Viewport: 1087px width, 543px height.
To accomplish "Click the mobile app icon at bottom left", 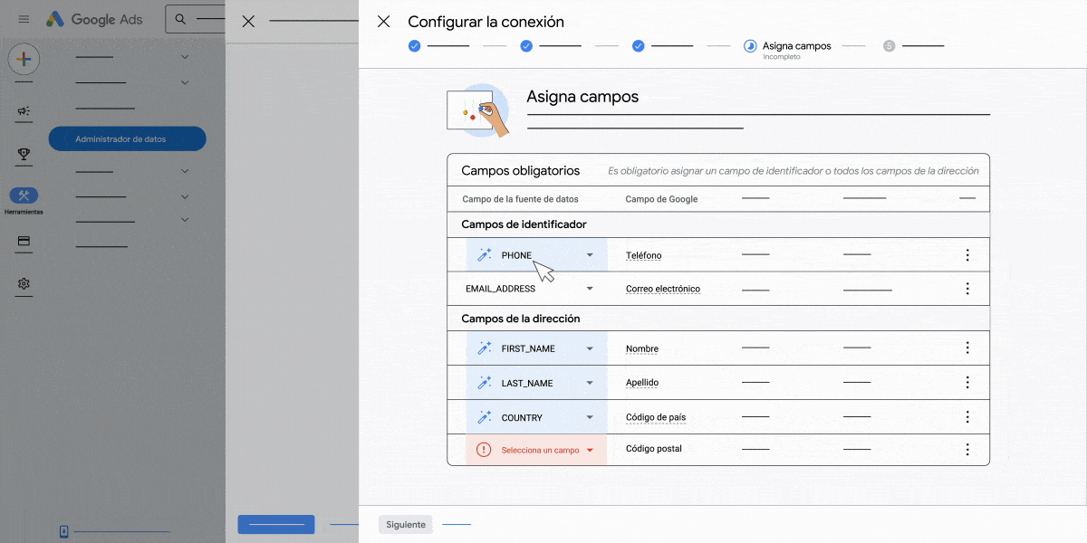I will coord(63,531).
